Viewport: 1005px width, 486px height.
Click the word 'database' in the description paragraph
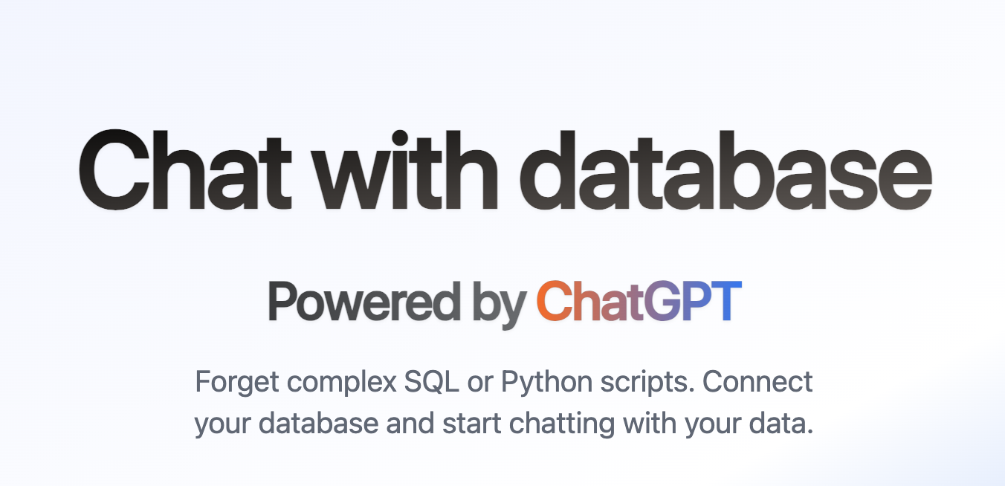[319, 424]
